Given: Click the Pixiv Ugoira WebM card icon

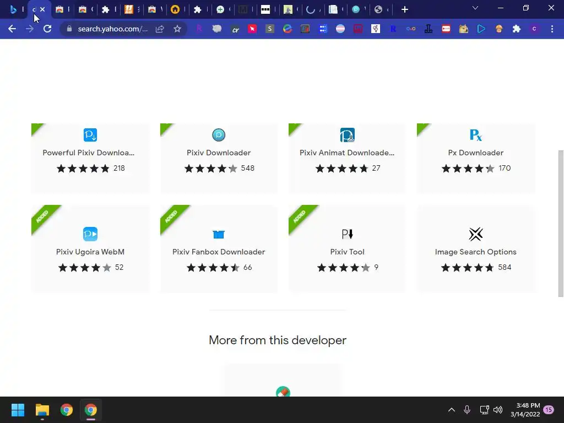Looking at the screenshot, I should (90, 234).
